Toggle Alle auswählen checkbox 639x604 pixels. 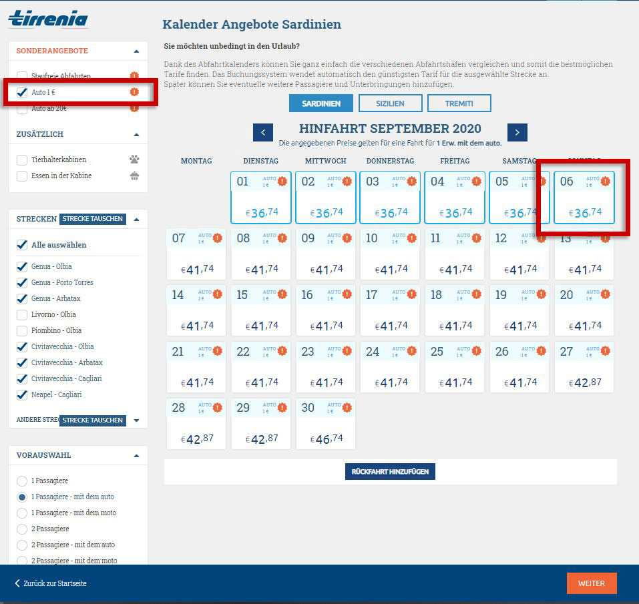click(x=22, y=245)
